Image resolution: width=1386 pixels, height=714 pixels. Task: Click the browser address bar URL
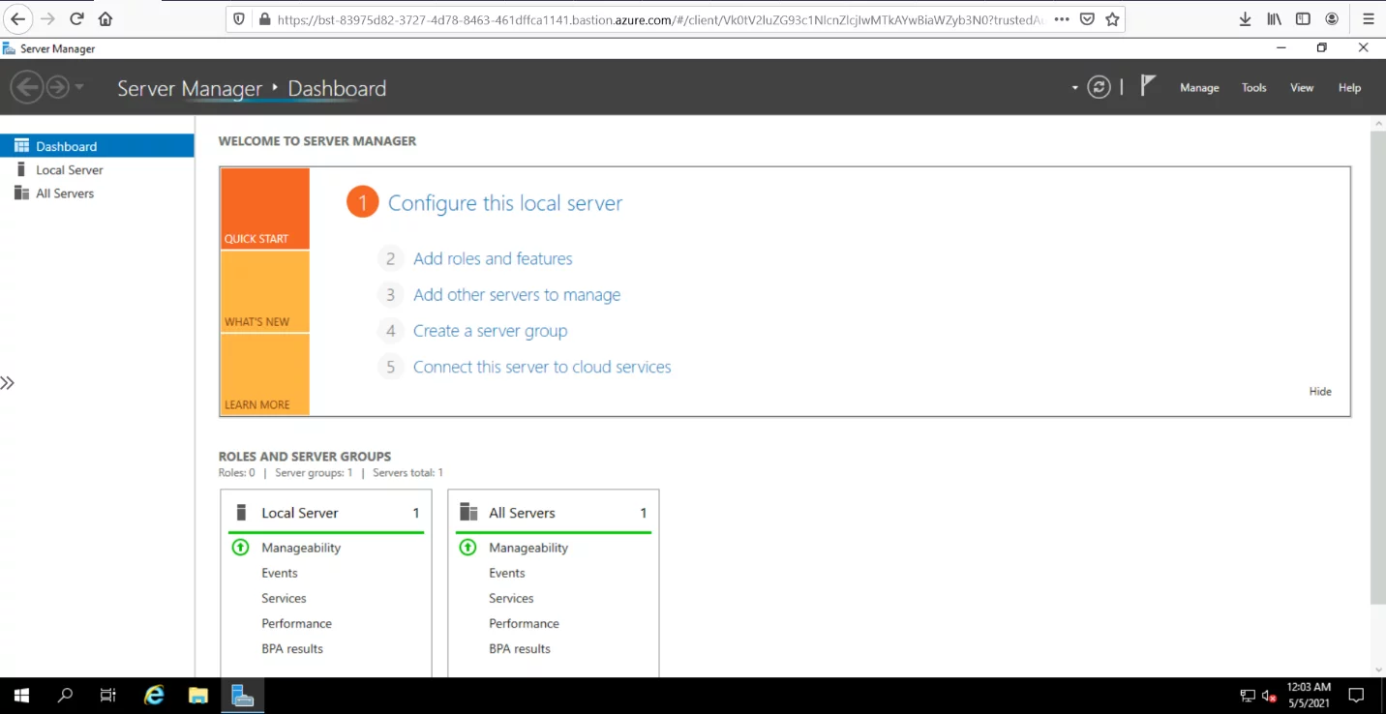tap(660, 18)
